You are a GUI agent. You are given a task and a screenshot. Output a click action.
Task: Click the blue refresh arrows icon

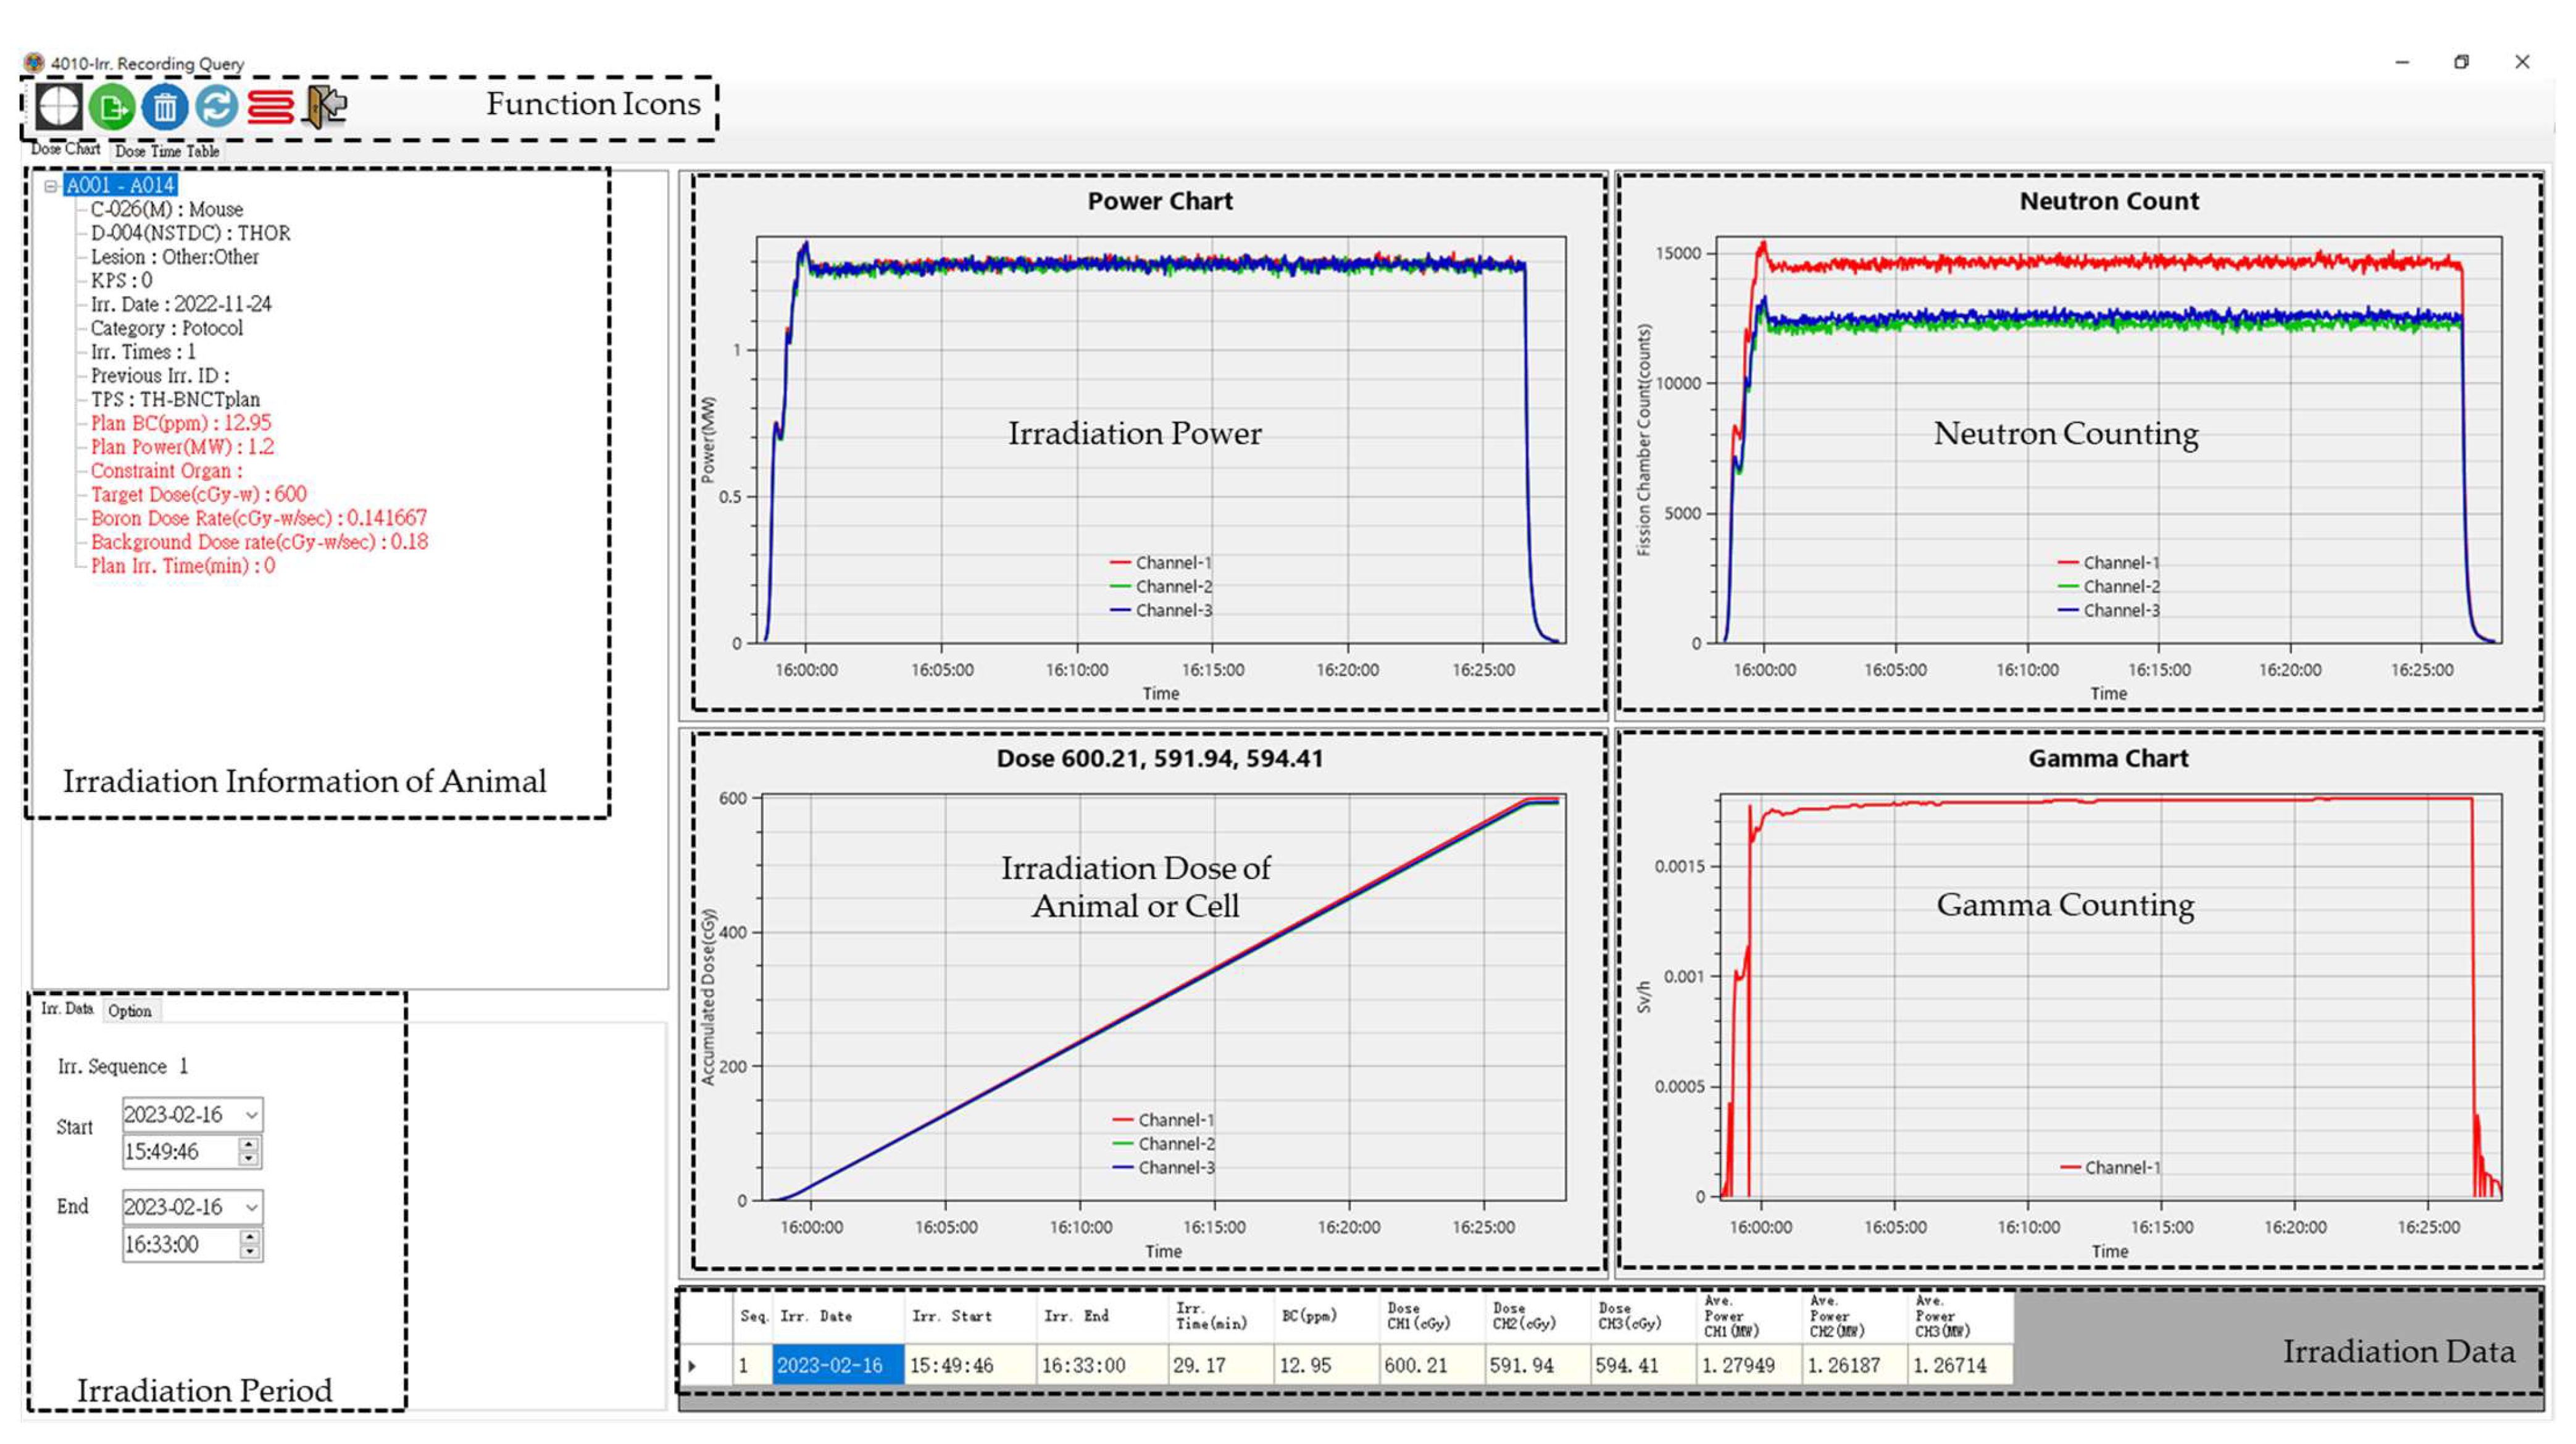[217, 106]
